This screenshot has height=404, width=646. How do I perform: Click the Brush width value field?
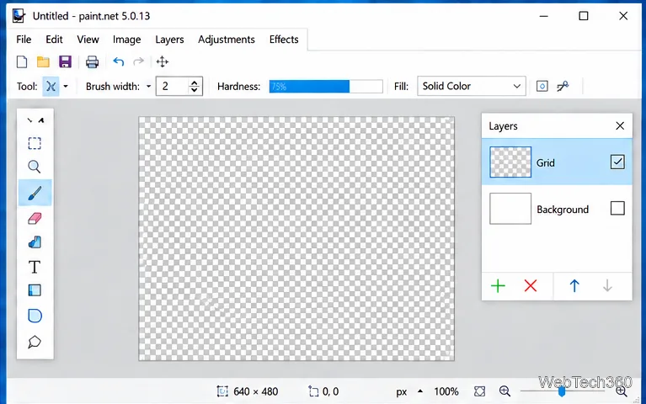(172, 86)
